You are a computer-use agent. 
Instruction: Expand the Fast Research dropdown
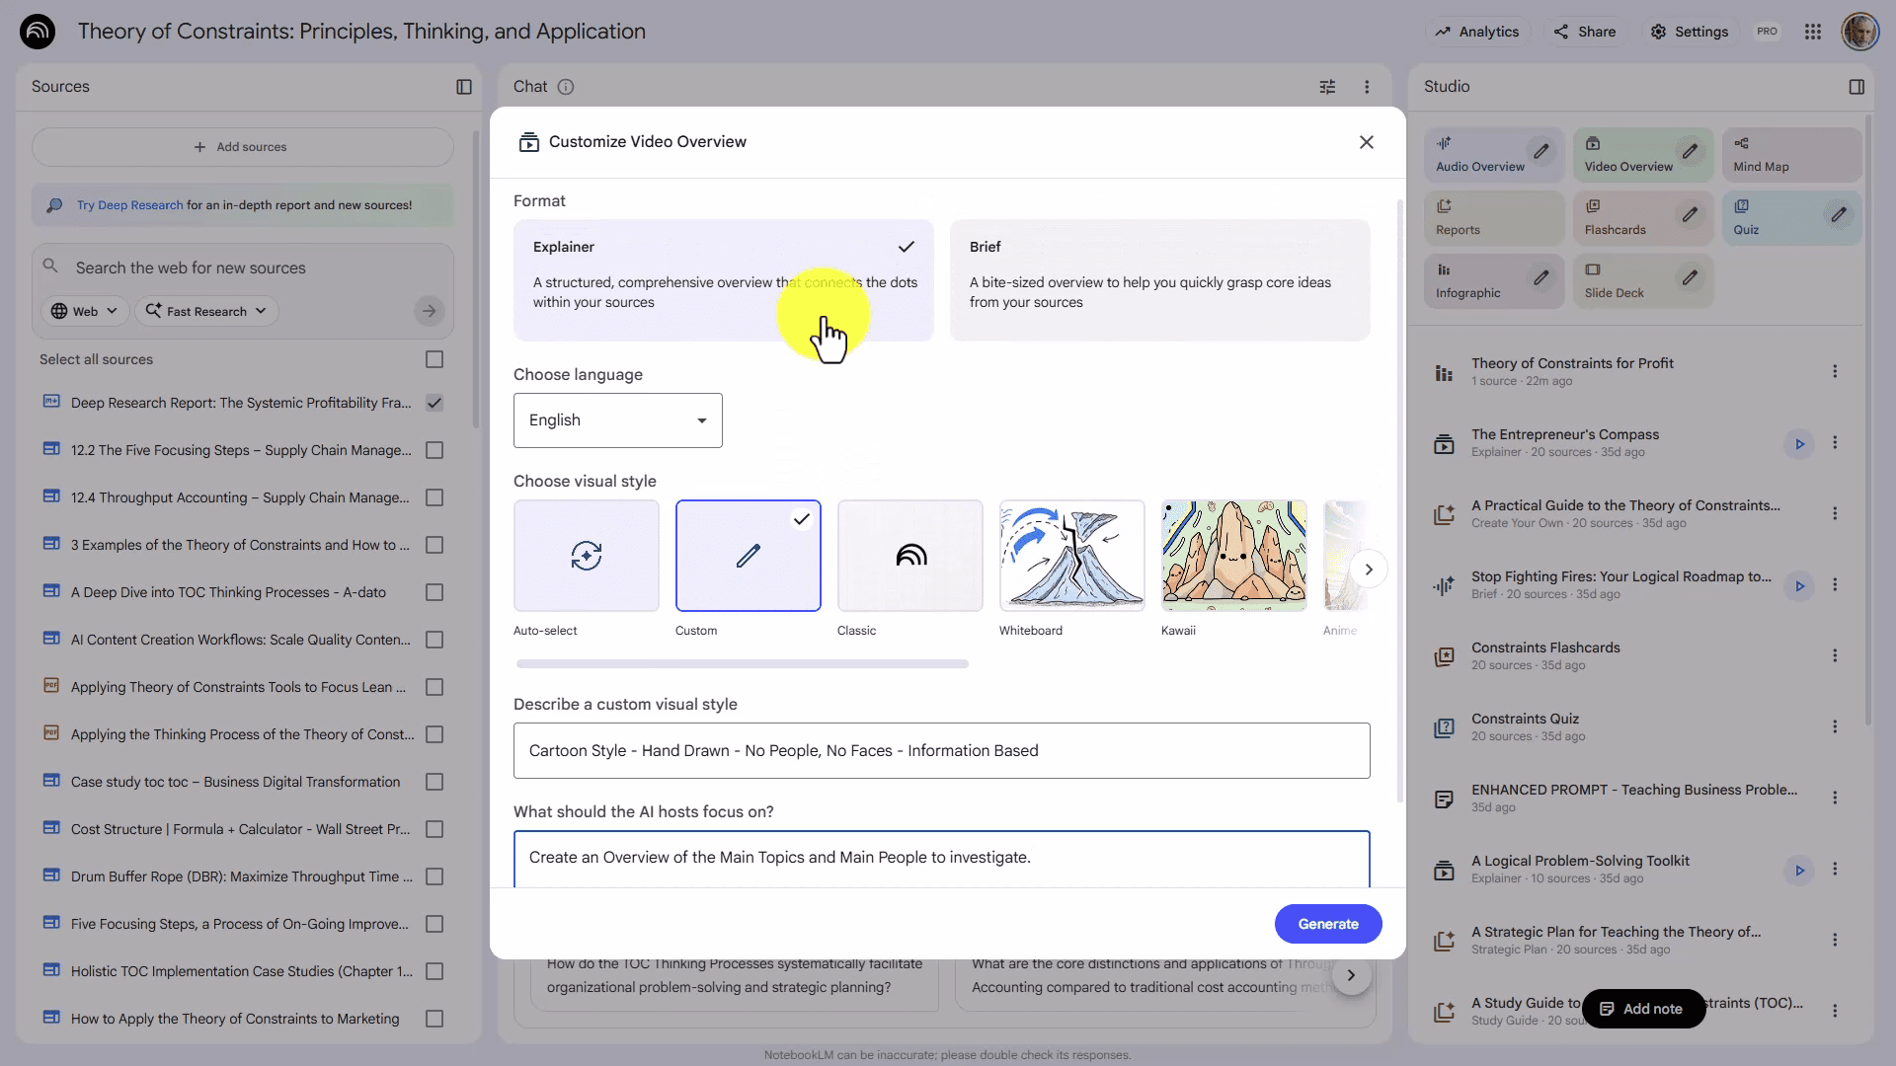tap(206, 311)
